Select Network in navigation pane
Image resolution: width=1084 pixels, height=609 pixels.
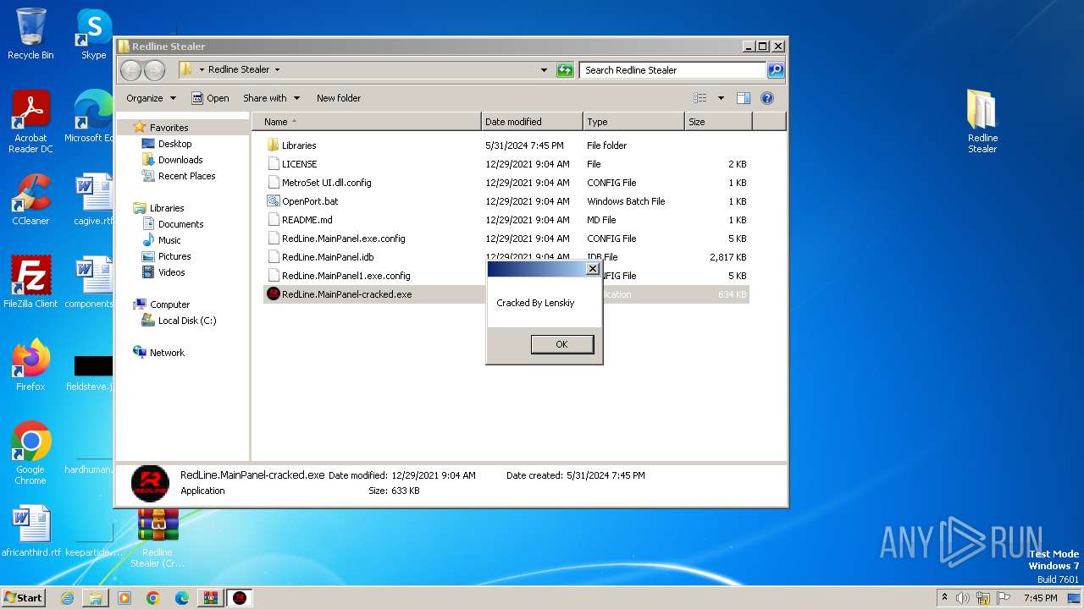167,353
